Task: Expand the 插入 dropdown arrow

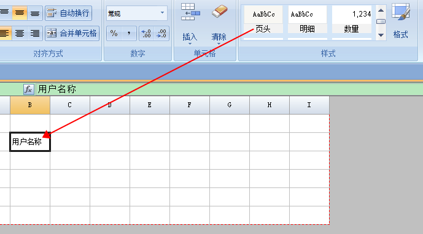Action: [190, 43]
